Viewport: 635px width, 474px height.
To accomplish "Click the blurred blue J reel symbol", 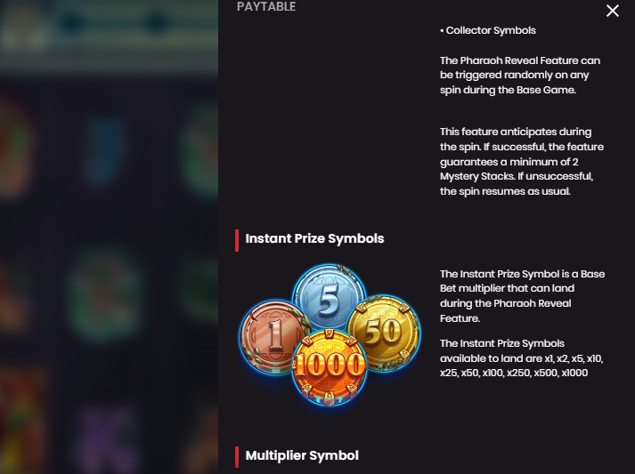I will 105,149.
